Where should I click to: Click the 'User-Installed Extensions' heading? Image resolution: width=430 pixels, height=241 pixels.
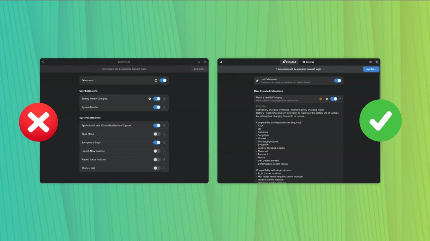click(268, 91)
